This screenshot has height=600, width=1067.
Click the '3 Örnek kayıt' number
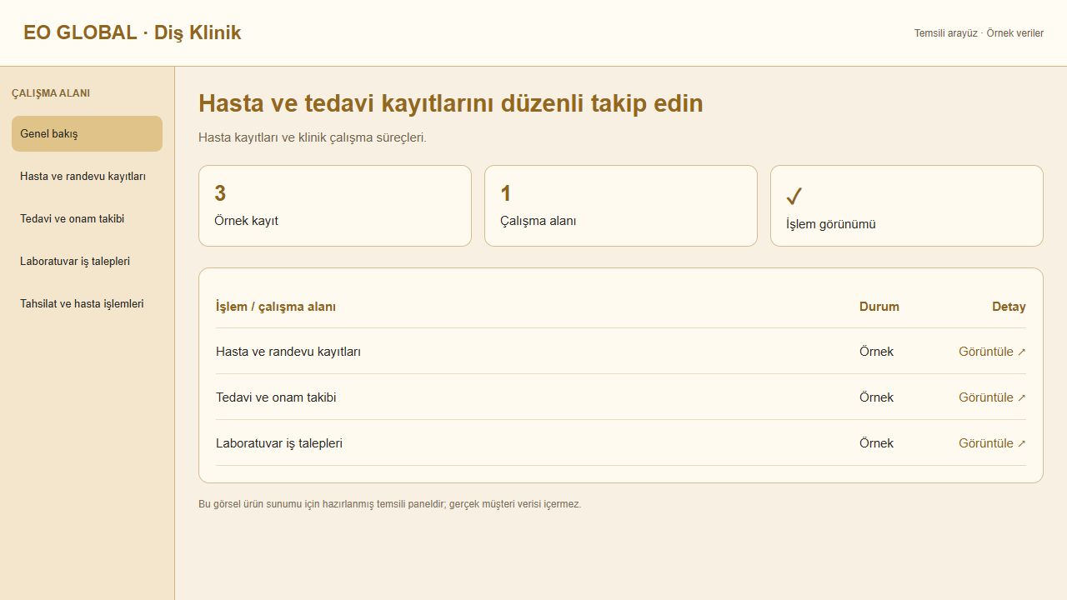pyautogui.click(x=220, y=193)
